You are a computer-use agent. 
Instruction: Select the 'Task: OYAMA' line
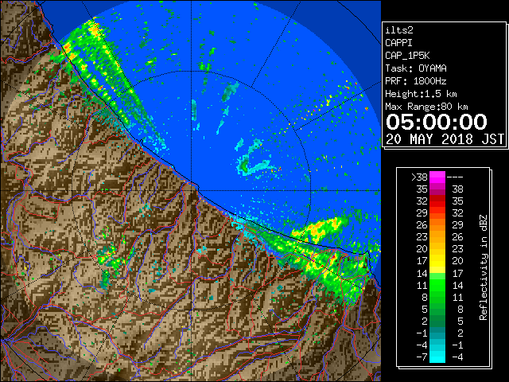416,68
